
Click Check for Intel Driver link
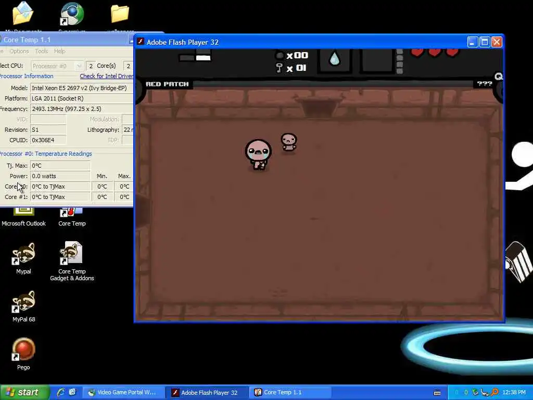coord(106,76)
